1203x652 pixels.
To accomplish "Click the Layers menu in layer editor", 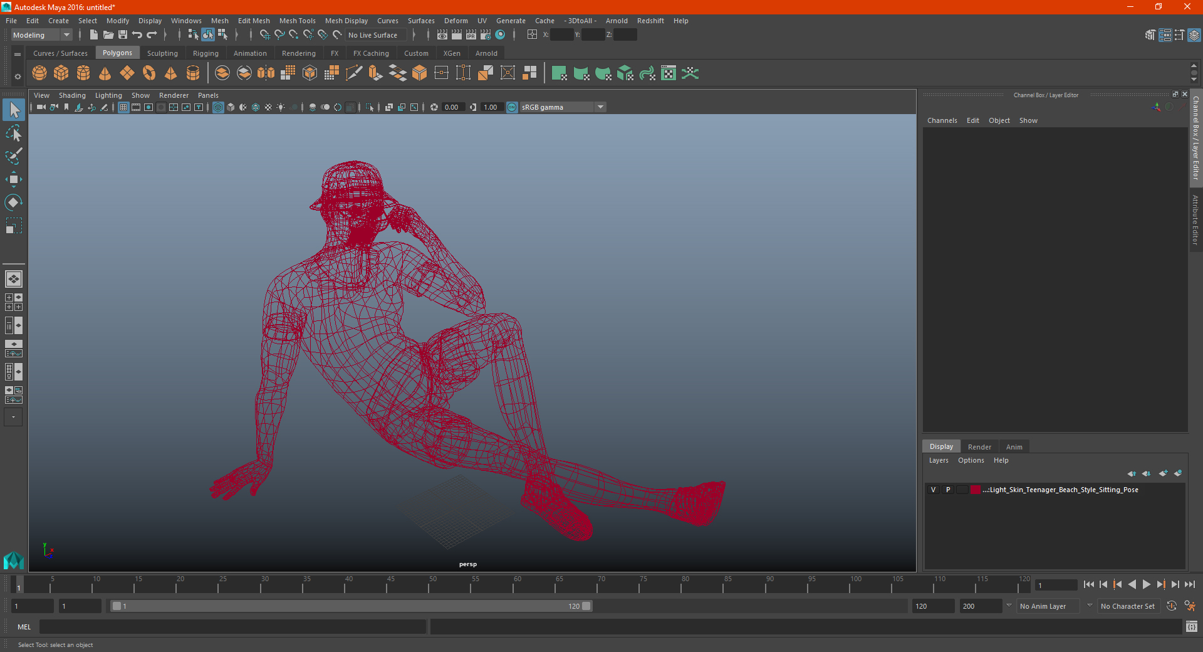I will coord(938,460).
